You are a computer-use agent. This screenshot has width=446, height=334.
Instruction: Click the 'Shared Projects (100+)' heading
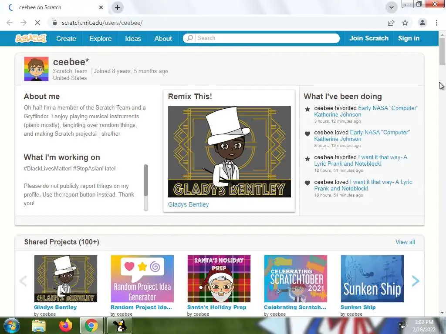coord(62,242)
